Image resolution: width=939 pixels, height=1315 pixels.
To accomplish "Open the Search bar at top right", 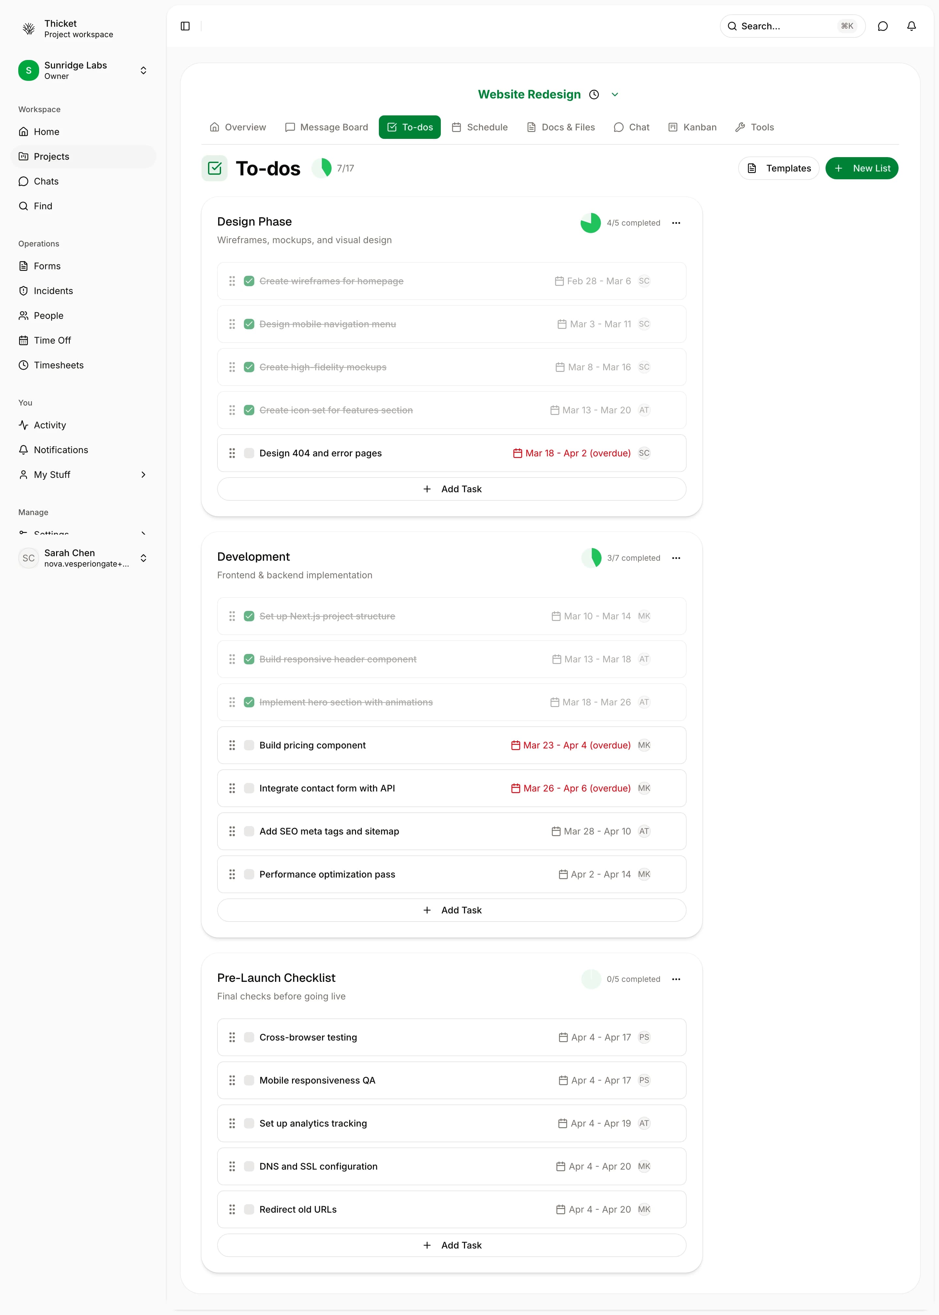I will click(792, 26).
